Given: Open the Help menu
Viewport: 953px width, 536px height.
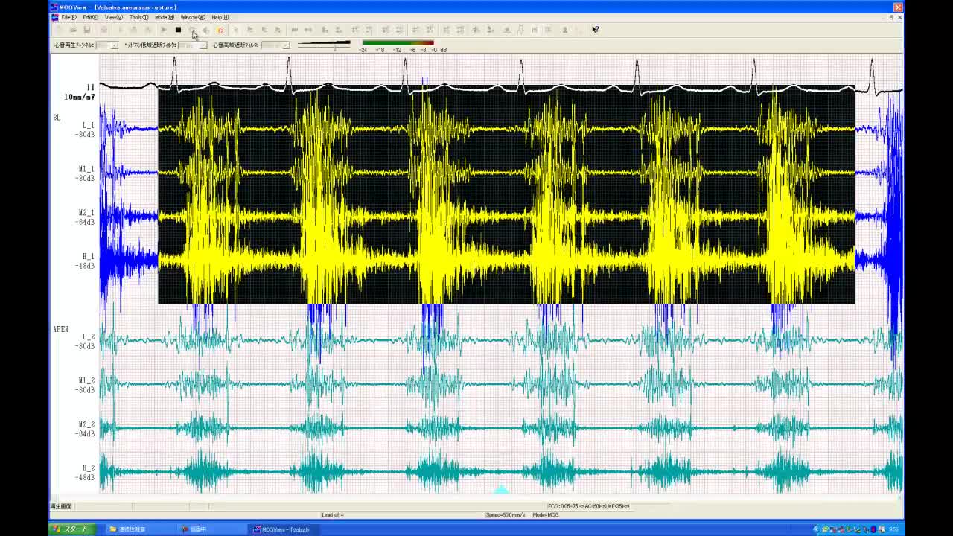Looking at the screenshot, I should tap(220, 17).
